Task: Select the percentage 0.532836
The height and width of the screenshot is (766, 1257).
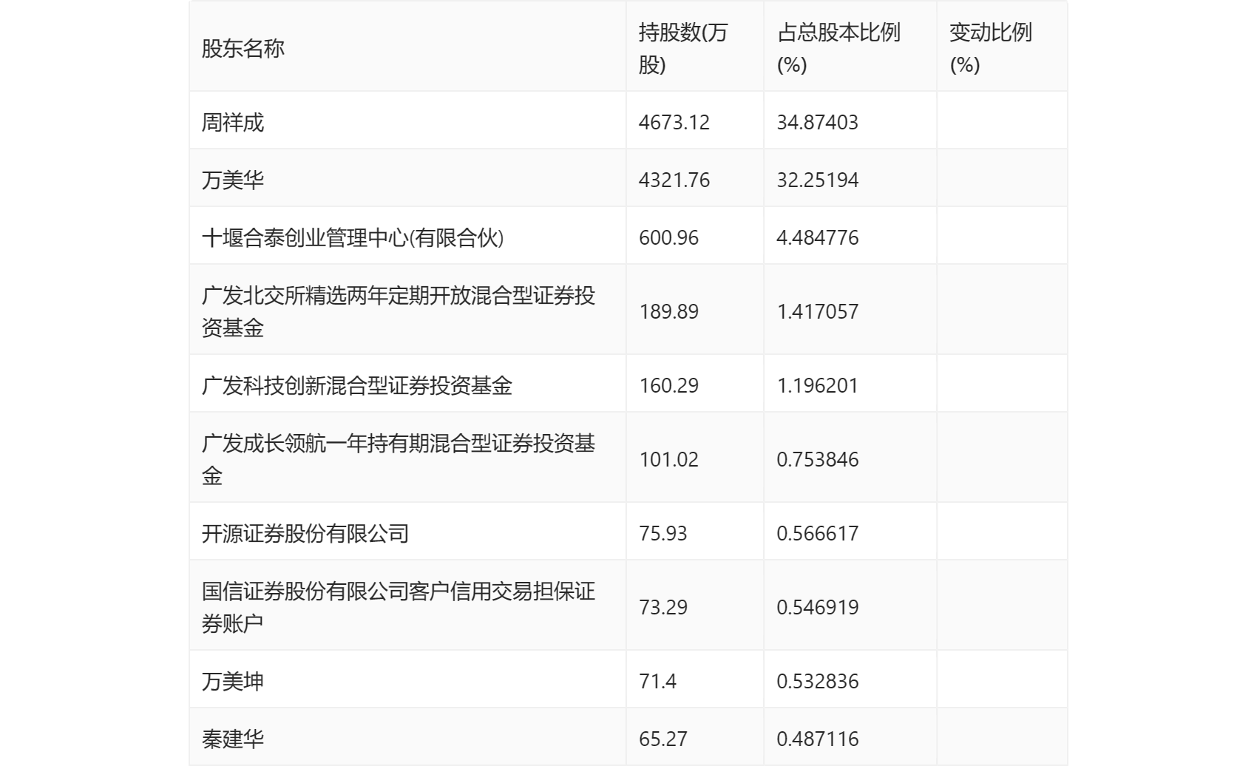Action: pos(818,681)
